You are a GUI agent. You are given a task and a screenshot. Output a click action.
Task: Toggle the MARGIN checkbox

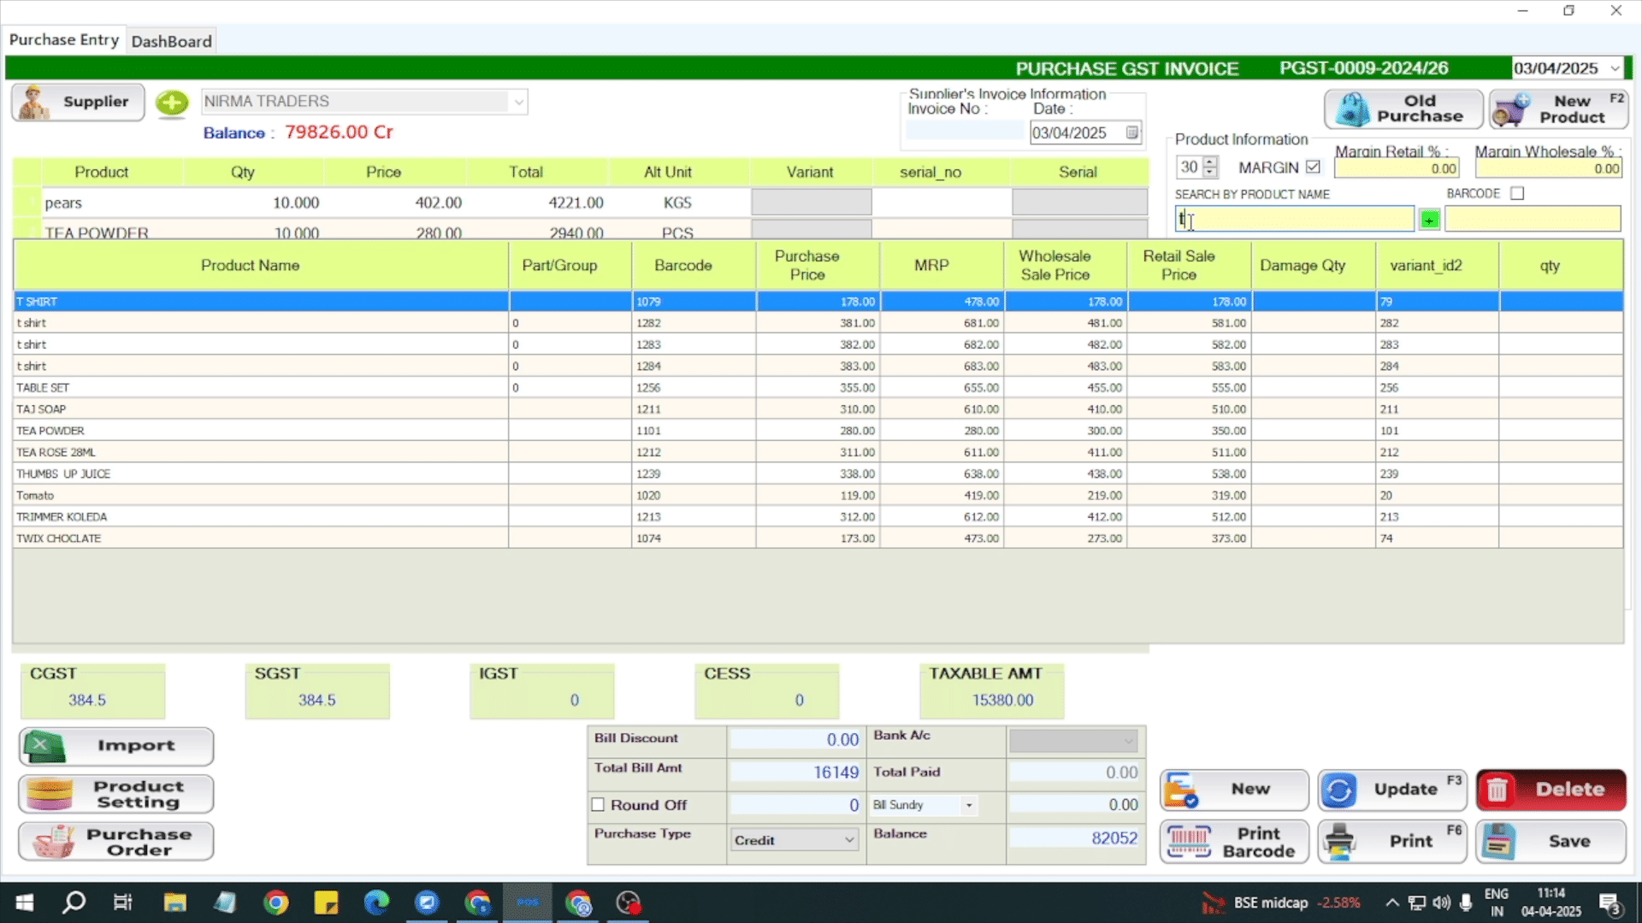(x=1313, y=168)
